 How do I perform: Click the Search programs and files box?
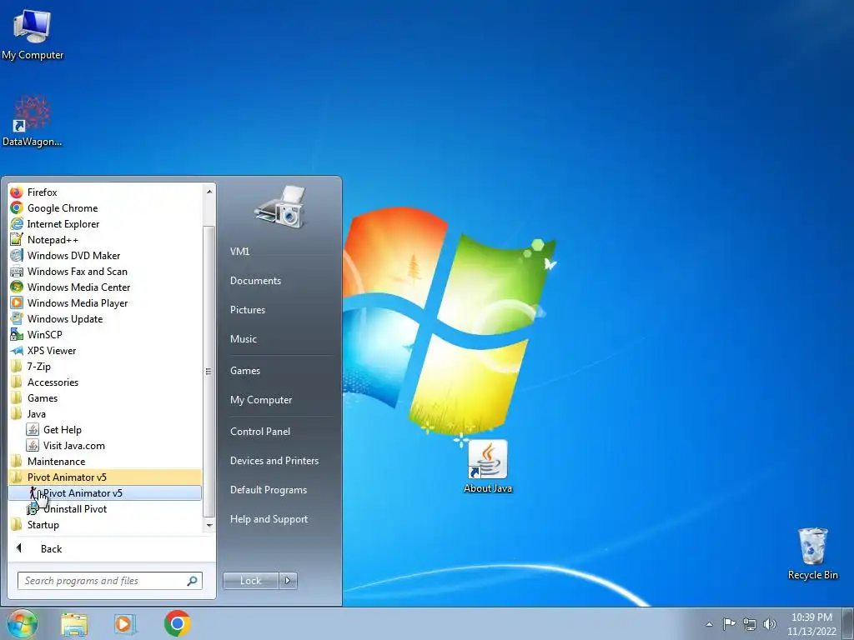[109, 581]
